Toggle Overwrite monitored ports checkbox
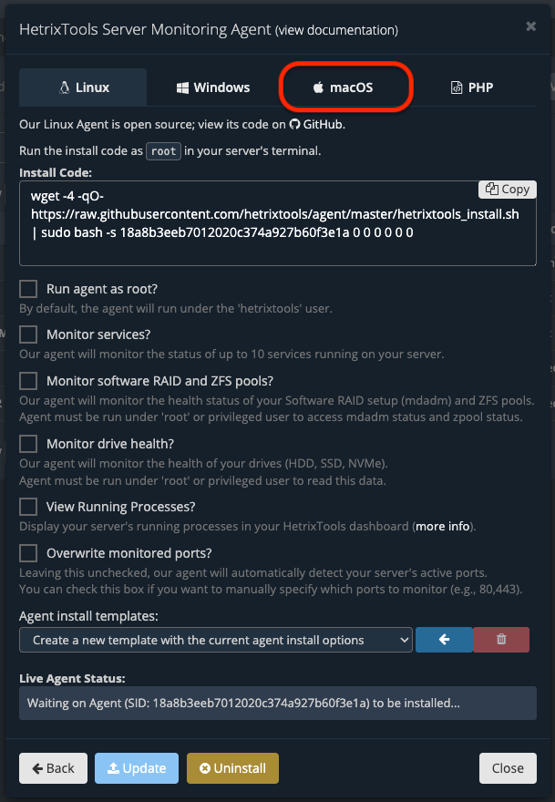Image resolution: width=555 pixels, height=802 pixels. [29, 553]
